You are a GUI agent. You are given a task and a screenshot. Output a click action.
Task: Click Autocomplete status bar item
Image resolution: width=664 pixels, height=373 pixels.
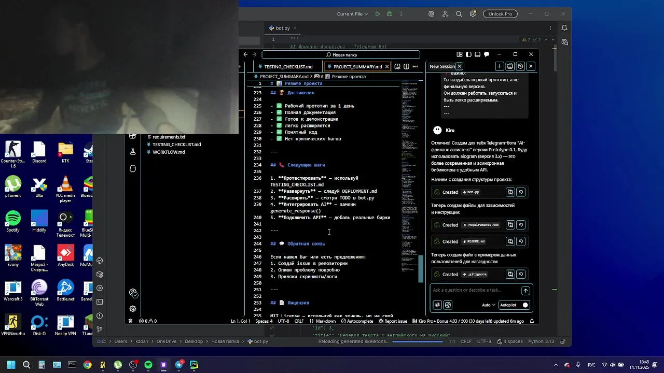357,321
